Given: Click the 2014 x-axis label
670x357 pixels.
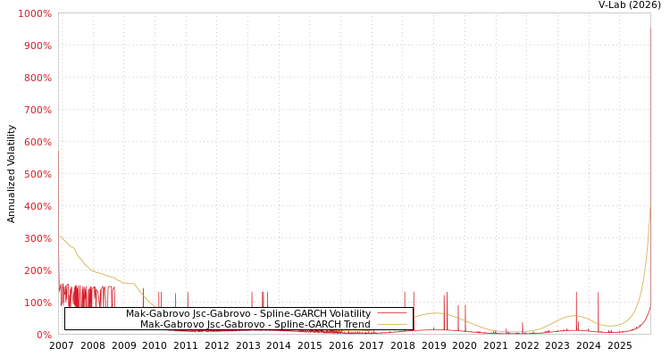Looking at the screenshot, I should point(279,345).
